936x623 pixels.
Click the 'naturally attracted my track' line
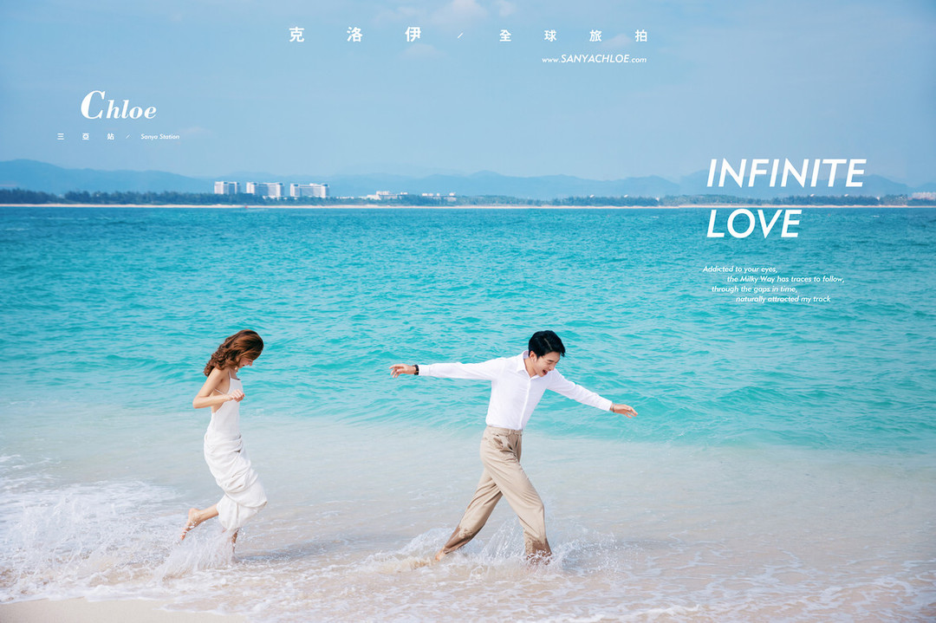(783, 299)
